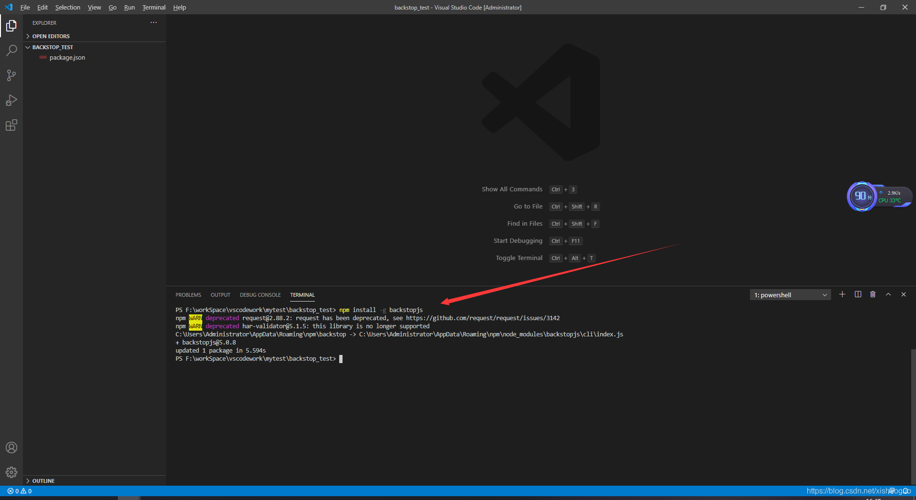
Task: Open the Source Control view icon
Action: tap(11, 75)
